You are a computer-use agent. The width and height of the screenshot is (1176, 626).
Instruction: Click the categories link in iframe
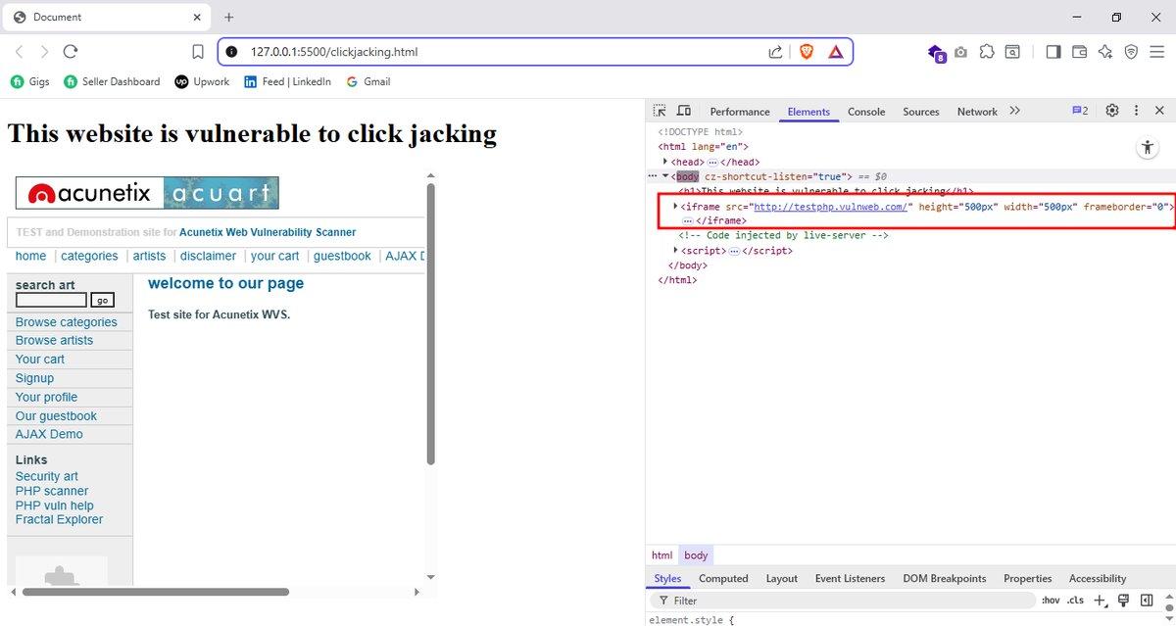coord(89,256)
